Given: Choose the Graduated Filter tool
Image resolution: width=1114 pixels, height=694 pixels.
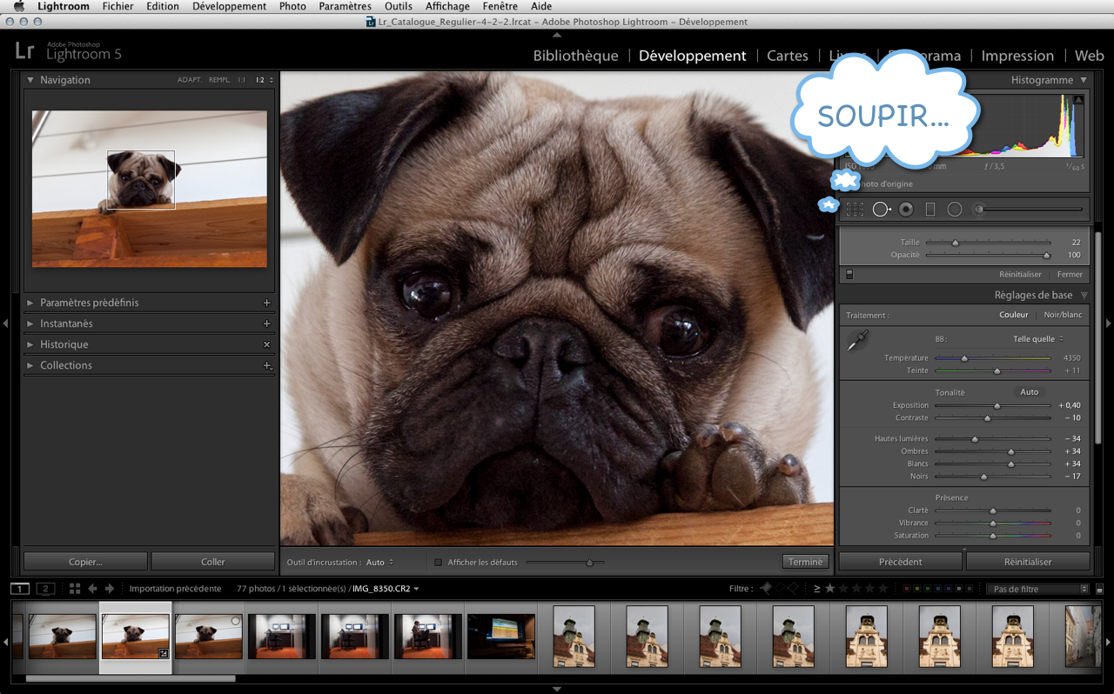Looking at the screenshot, I should click(x=929, y=210).
